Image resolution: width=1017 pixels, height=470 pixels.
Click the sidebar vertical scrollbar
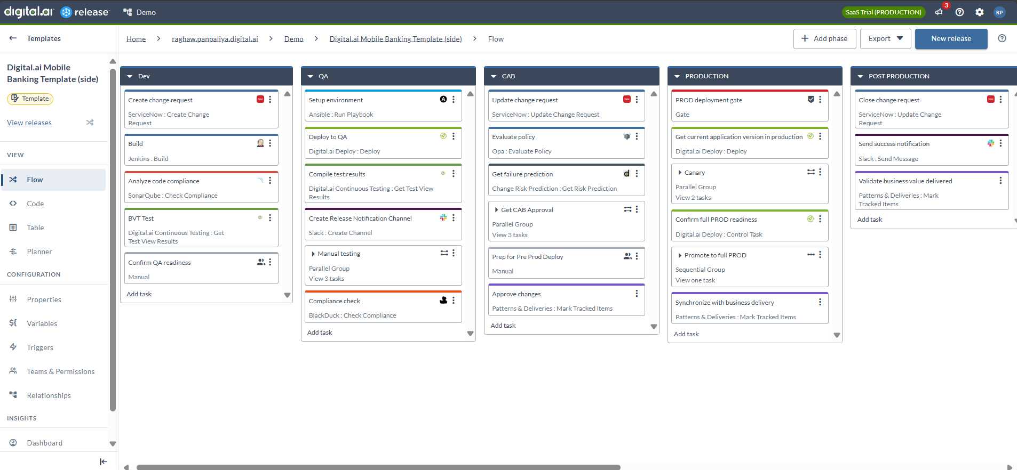click(x=113, y=240)
